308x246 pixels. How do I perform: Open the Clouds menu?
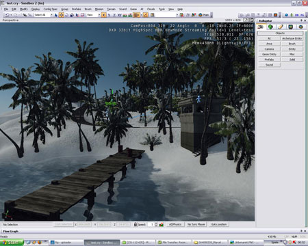coord(151,9)
